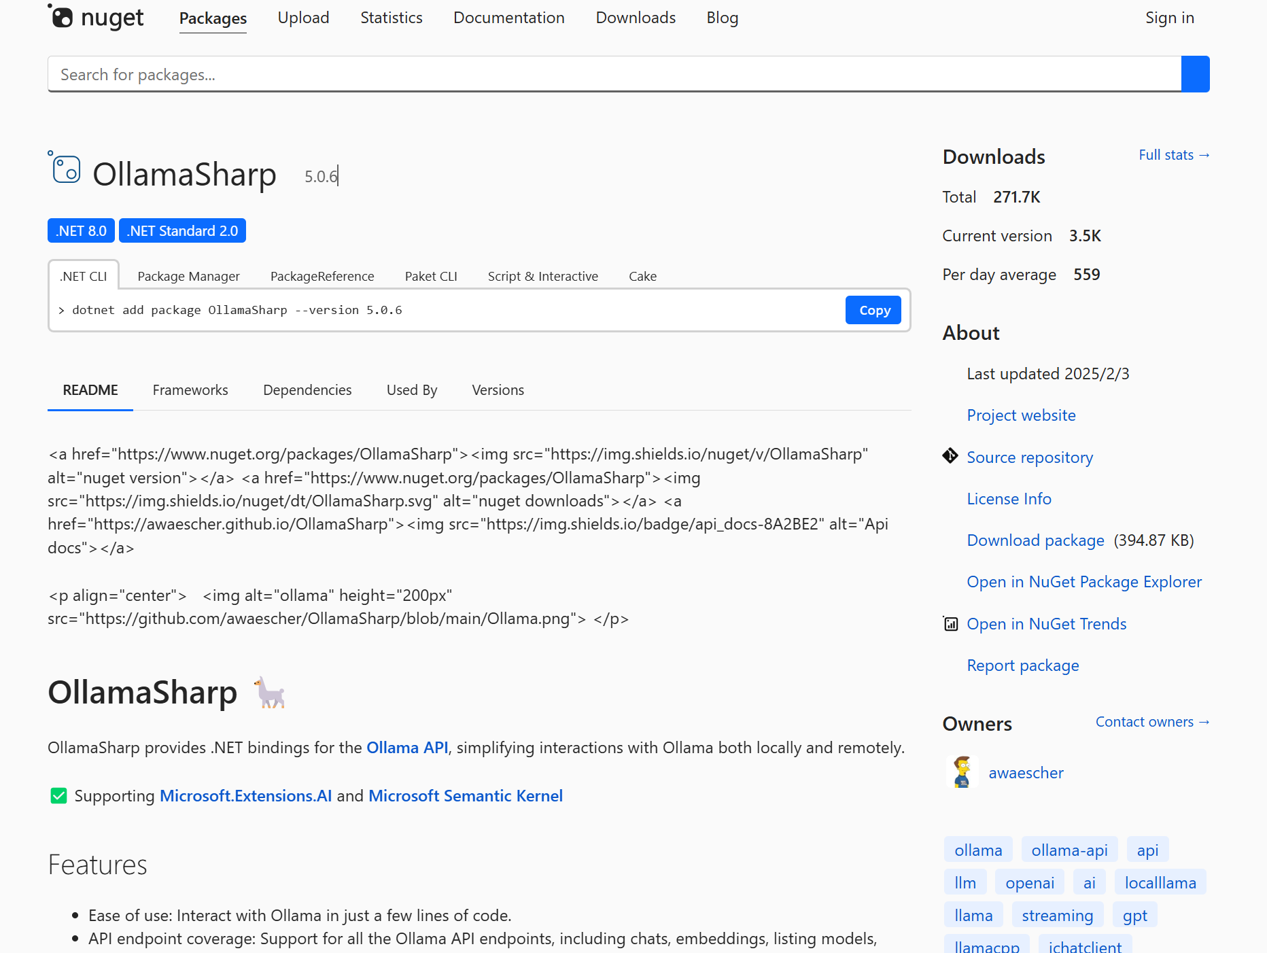The image size is (1267, 953).
Task: Click the .NET 8.0 framework badge
Action: pos(81,230)
